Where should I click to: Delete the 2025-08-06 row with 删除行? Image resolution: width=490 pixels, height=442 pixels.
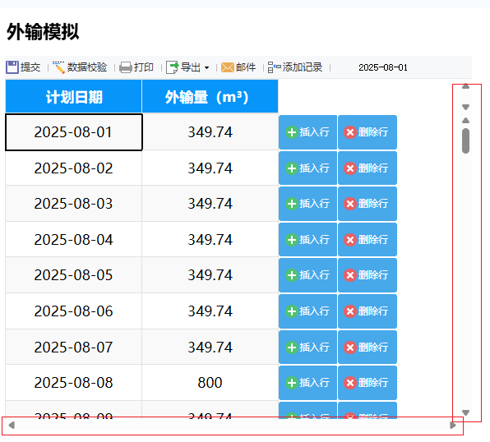pyautogui.click(x=367, y=311)
